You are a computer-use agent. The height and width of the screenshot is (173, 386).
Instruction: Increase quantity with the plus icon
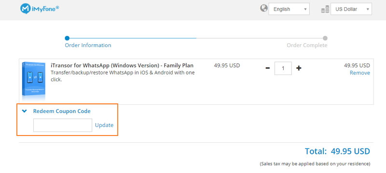coord(299,68)
